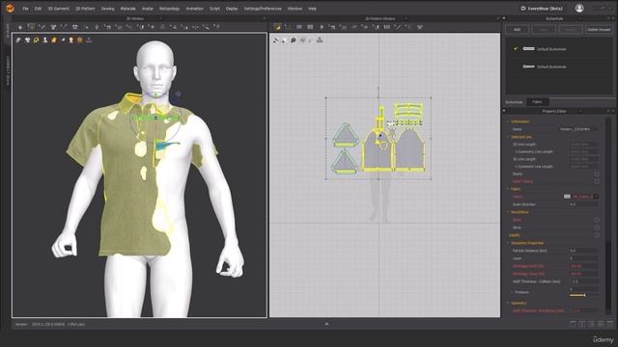Click the highlighted second tool in the 3D Window toolbar
This screenshot has width=618, height=347.
pyautogui.click(x=31, y=27)
